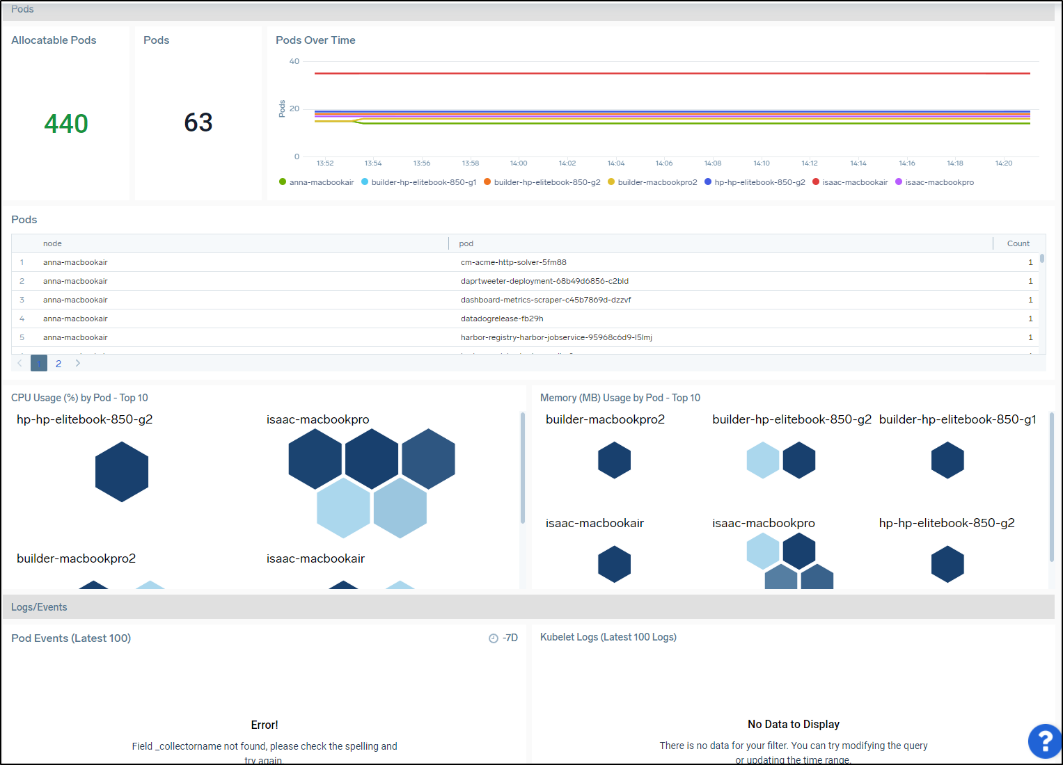This screenshot has height=765, width=1063.
Task: Click isaac-macbookpro label in CPU Usage panel
Action: [x=317, y=419]
